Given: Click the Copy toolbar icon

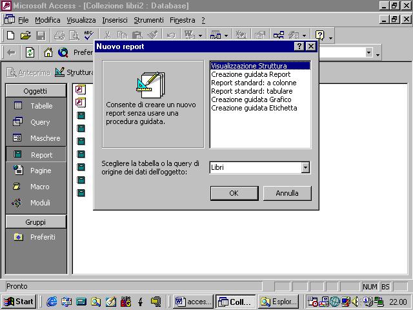Looking at the screenshot, I should [x=122, y=36].
